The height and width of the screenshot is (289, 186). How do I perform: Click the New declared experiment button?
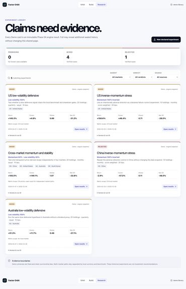(x=166, y=39)
